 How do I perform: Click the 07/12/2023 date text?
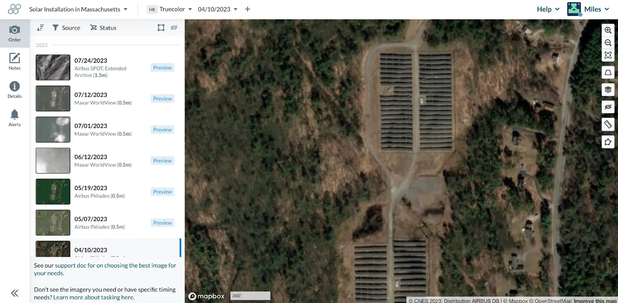tap(91, 95)
